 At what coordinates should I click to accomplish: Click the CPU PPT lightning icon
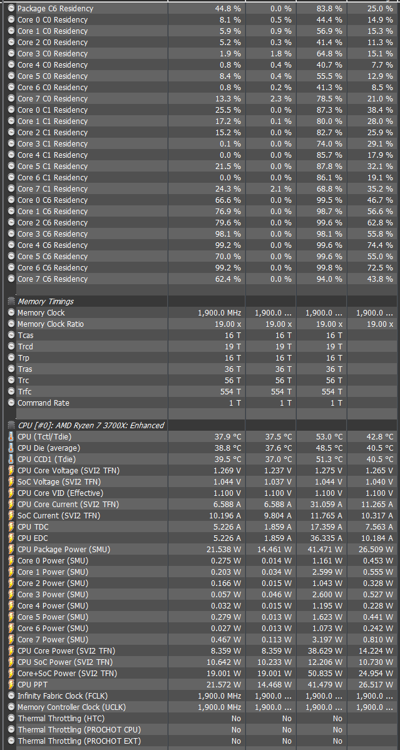point(11,684)
